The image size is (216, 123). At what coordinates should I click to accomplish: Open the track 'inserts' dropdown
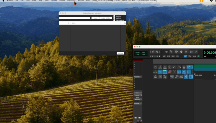pos(137,104)
